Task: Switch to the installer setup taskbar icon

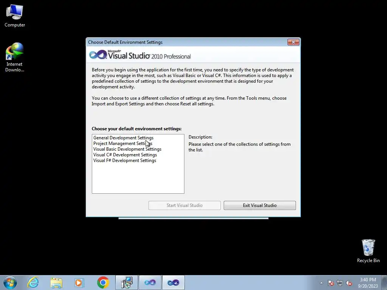Action: (127, 282)
